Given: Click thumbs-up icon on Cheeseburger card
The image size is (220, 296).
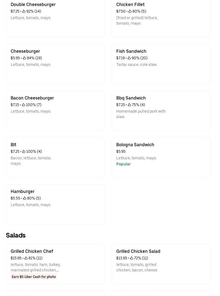Looking at the screenshot, I should pos(24,58).
